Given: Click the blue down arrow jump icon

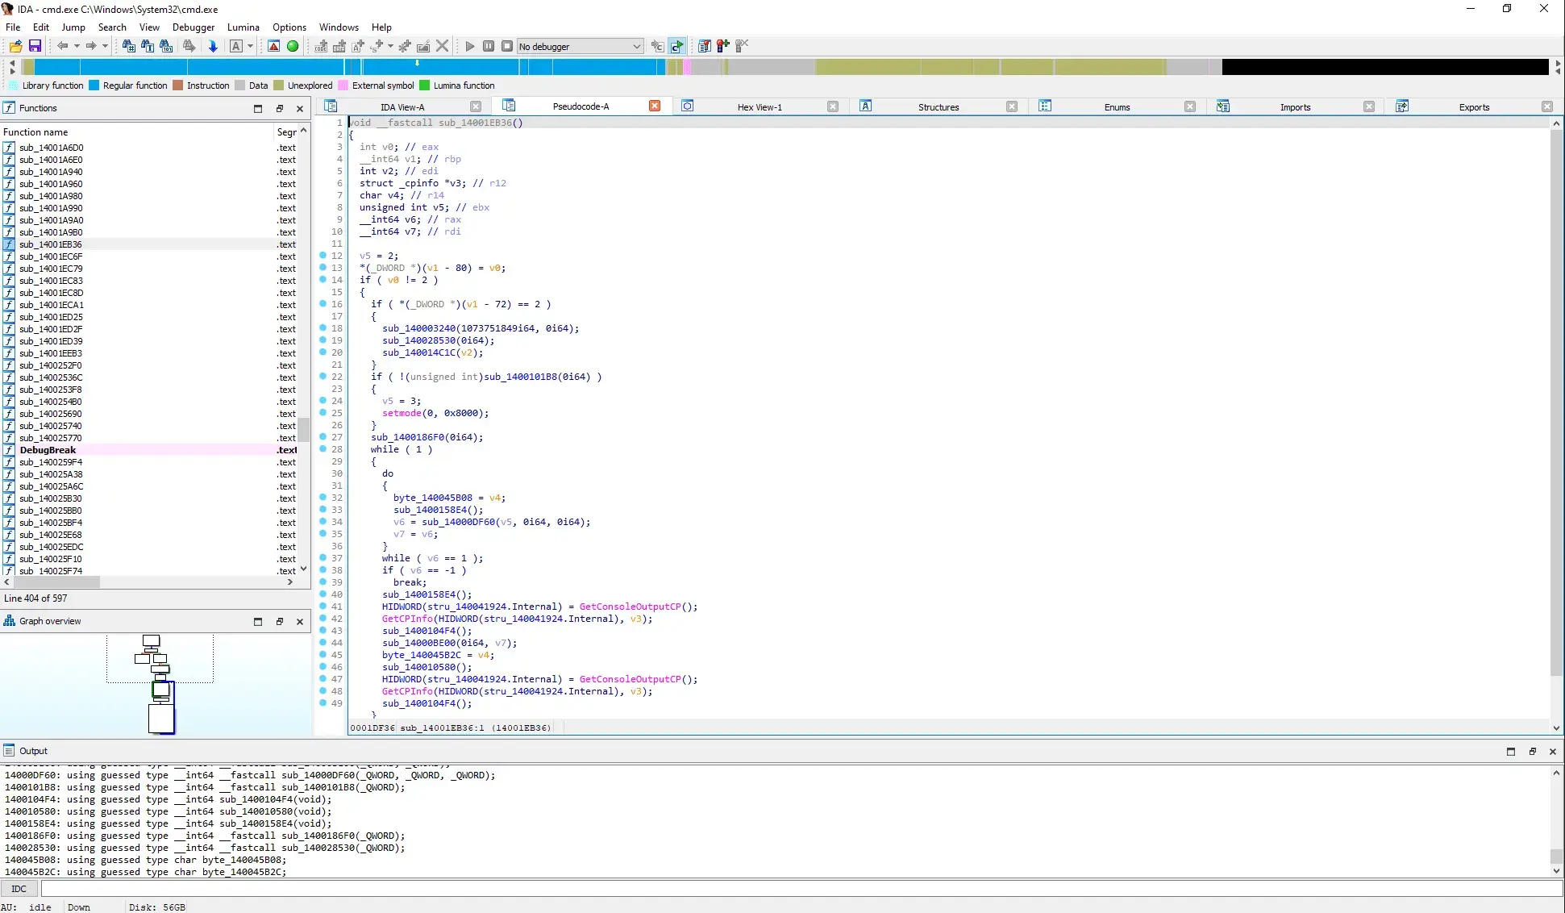Looking at the screenshot, I should tap(213, 46).
